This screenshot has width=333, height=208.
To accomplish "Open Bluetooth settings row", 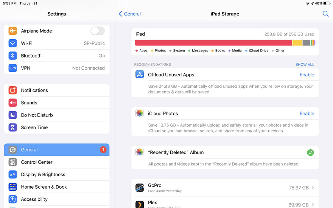I will tap(57, 56).
